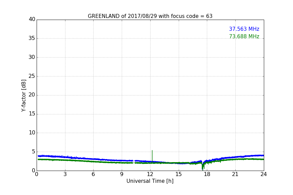The height and width of the screenshot is (195, 293).
Task: Click the x-axis tick label 21
Action: pyautogui.click(x=235, y=174)
